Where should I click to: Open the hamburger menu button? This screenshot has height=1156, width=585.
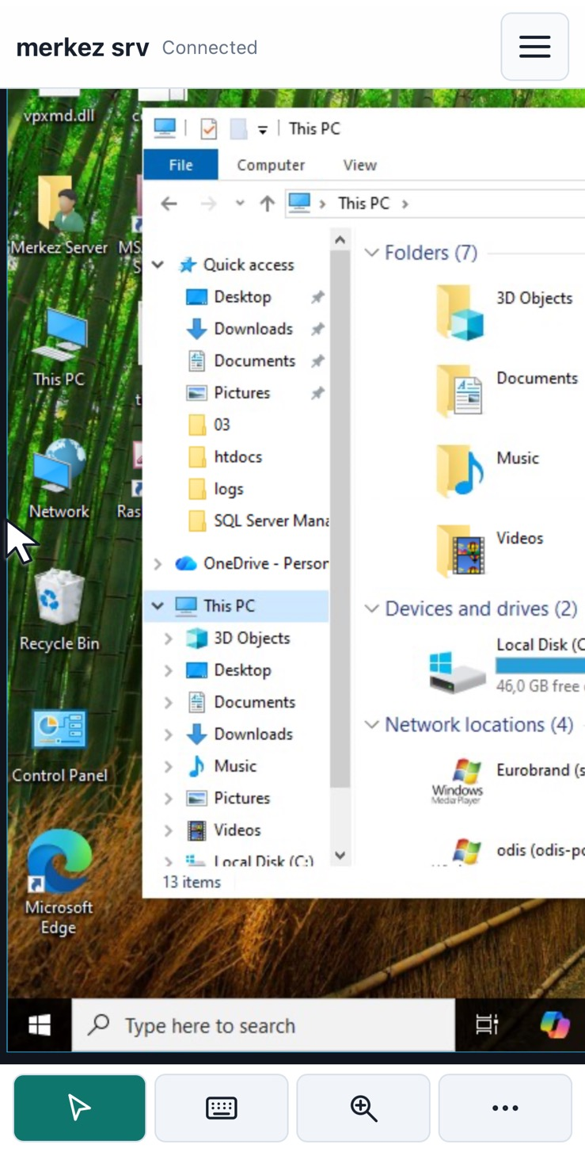click(x=534, y=47)
